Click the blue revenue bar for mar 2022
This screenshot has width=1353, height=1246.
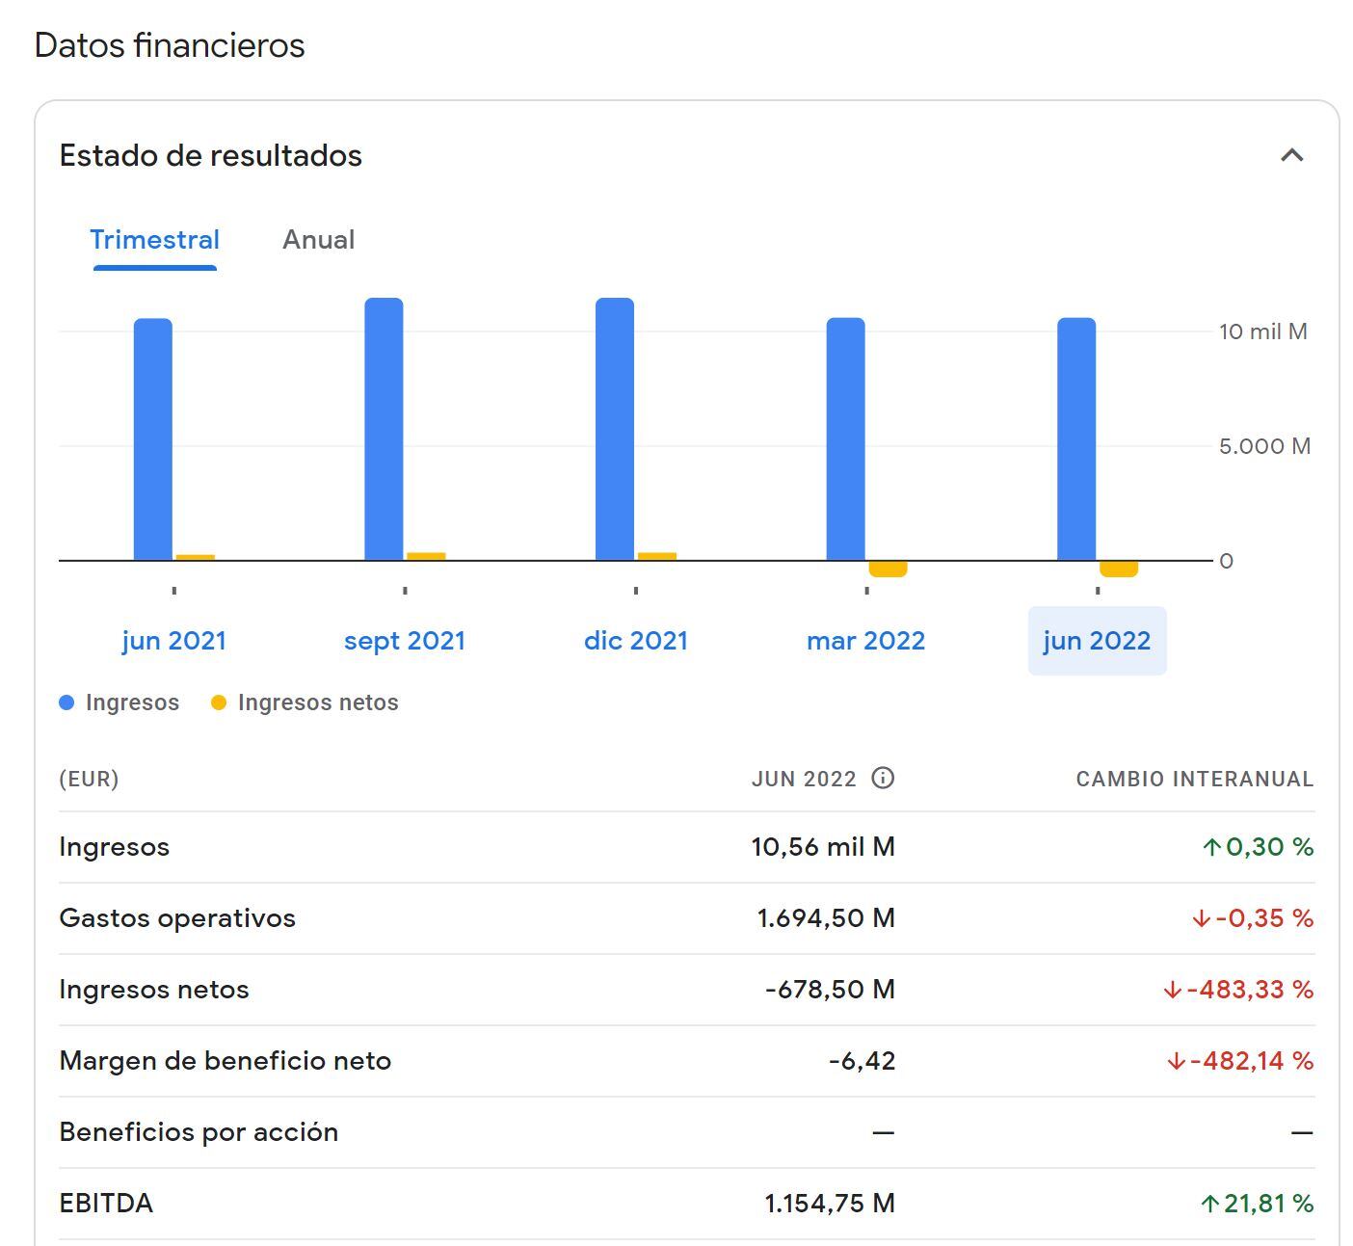tap(845, 439)
